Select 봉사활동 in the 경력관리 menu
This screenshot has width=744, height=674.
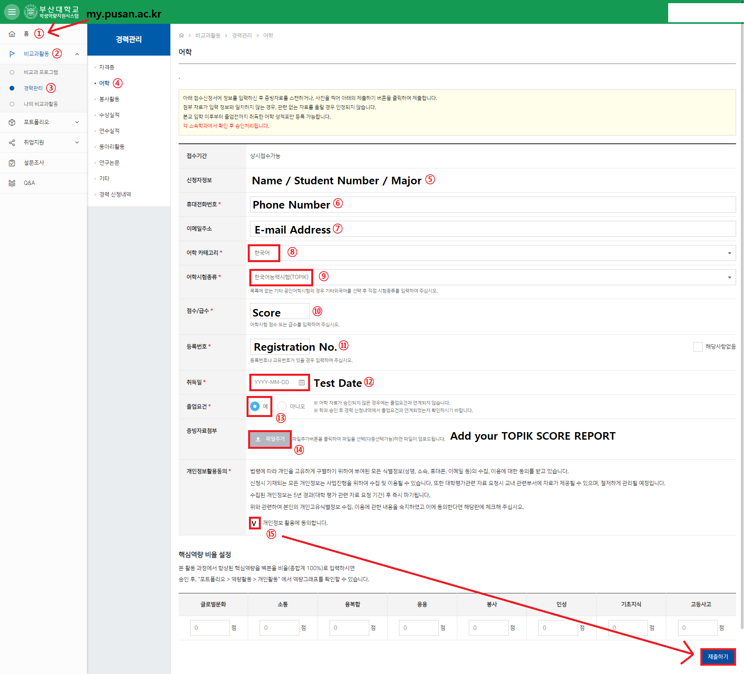[x=109, y=99]
